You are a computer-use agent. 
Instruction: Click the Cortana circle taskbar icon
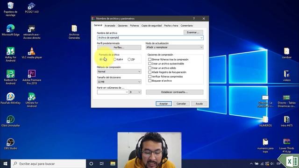click(91, 164)
